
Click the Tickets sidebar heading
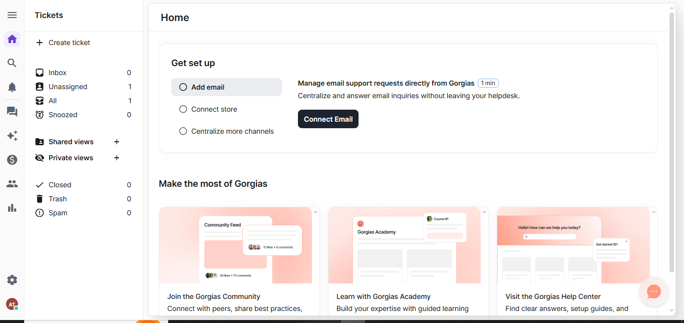tap(49, 15)
